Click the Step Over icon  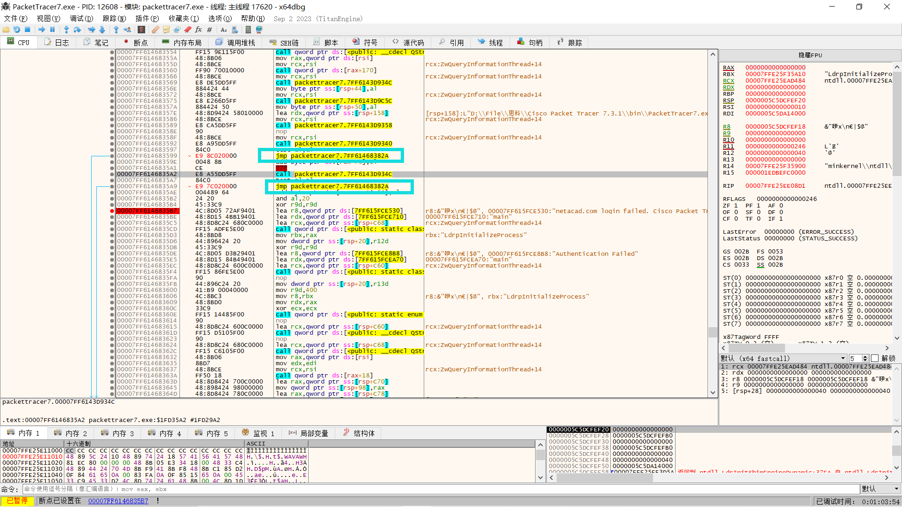(x=78, y=30)
